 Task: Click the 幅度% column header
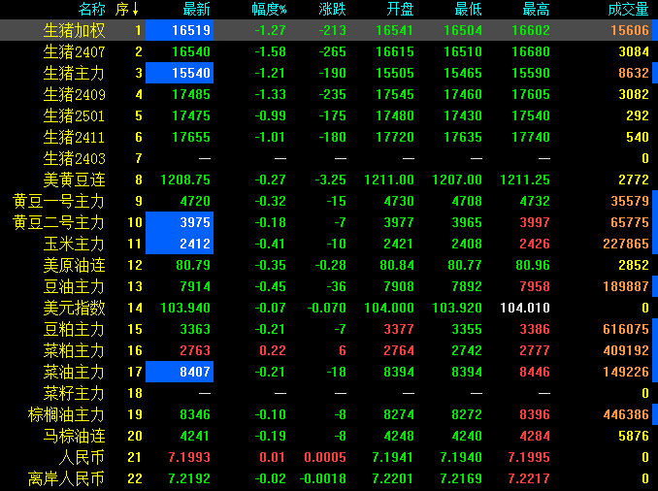click(269, 9)
